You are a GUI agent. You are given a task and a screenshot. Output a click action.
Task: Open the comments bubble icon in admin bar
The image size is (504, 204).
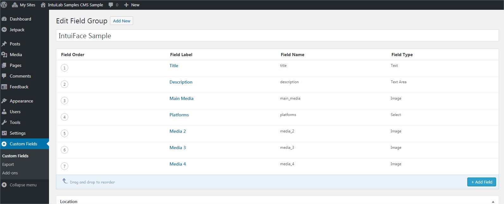[111, 5]
